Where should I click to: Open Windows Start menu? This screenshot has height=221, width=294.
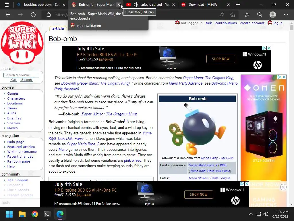[9, 214]
